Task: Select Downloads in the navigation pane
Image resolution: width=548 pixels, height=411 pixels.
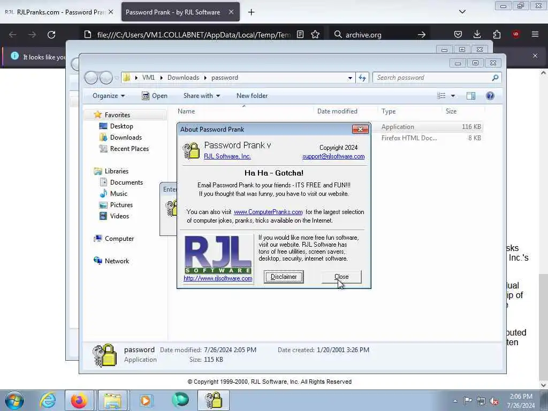Action: [x=126, y=138]
